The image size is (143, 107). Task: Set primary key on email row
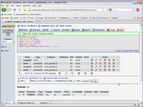pos(105,70)
